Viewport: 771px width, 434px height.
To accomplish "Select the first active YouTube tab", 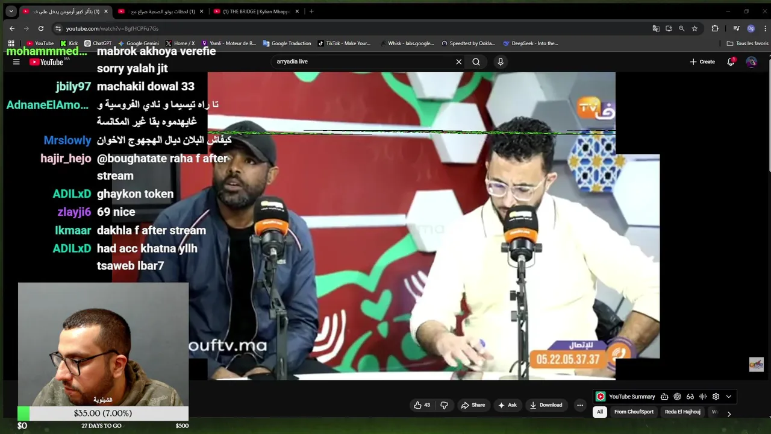I will 65,11.
